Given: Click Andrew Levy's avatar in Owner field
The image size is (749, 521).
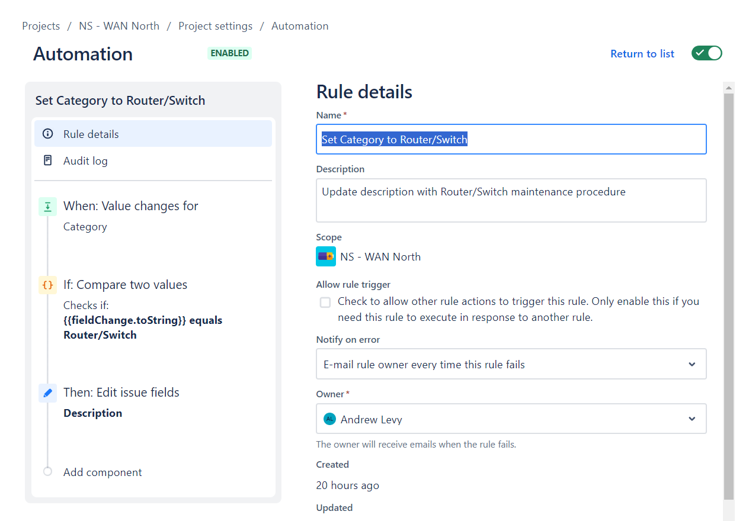Looking at the screenshot, I should pyautogui.click(x=329, y=419).
